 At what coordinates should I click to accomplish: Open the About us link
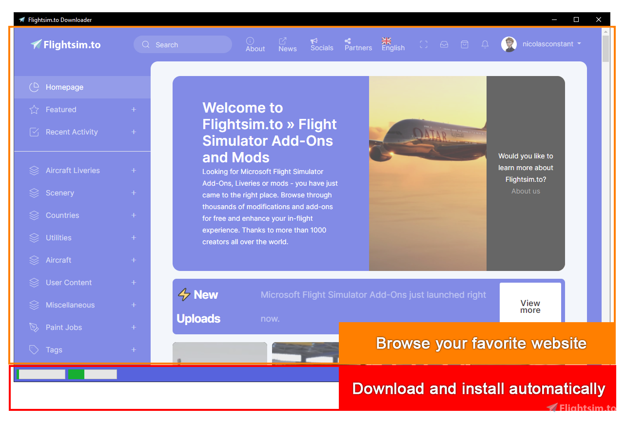pyautogui.click(x=526, y=191)
